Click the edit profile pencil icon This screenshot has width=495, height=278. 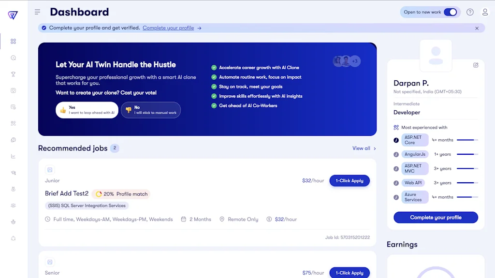click(476, 65)
